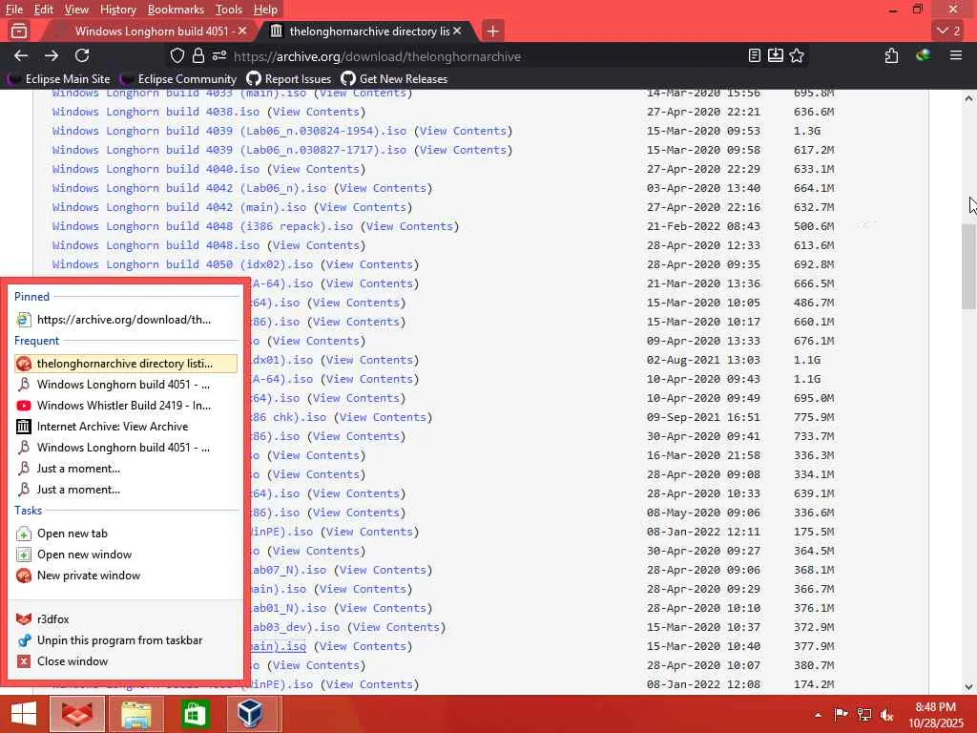Choose Open new tab task

[x=125, y=534]
